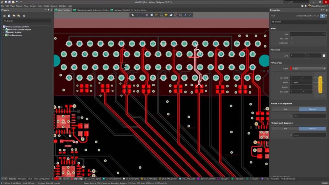Enable Manual mode for Paste Mask Expansion
Image resolution: width=329 pixels, height=185 pixels.
312,109
